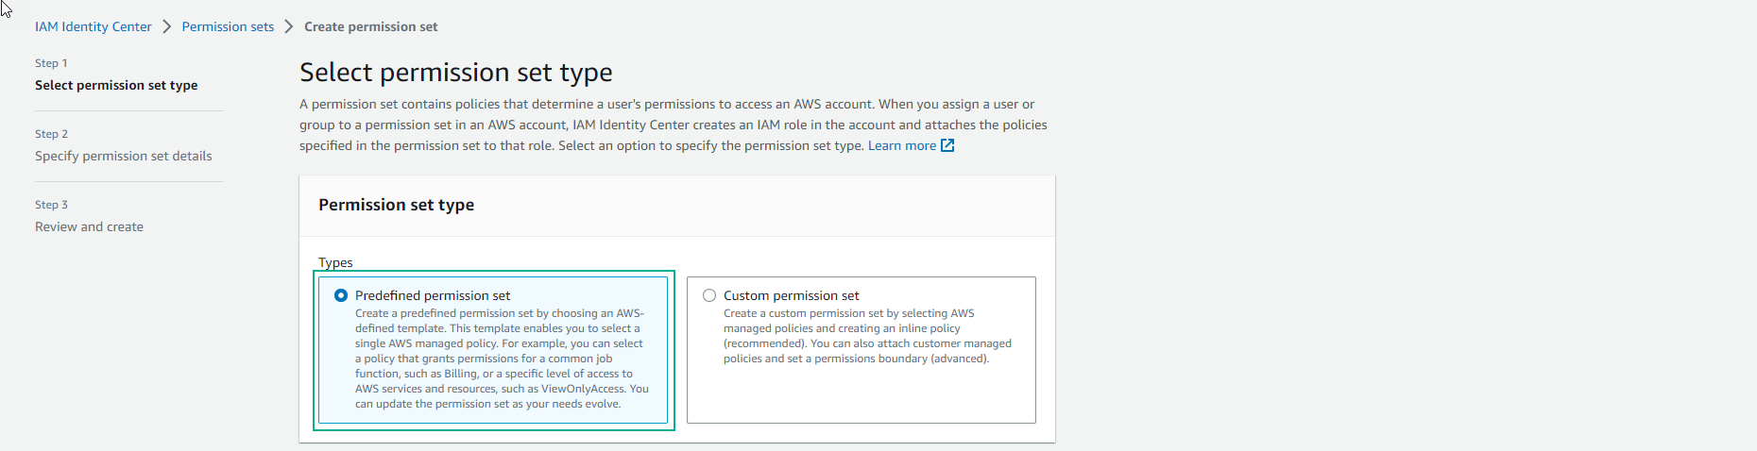
Task: Select Predefined permission set radio button
Action: 341,295
